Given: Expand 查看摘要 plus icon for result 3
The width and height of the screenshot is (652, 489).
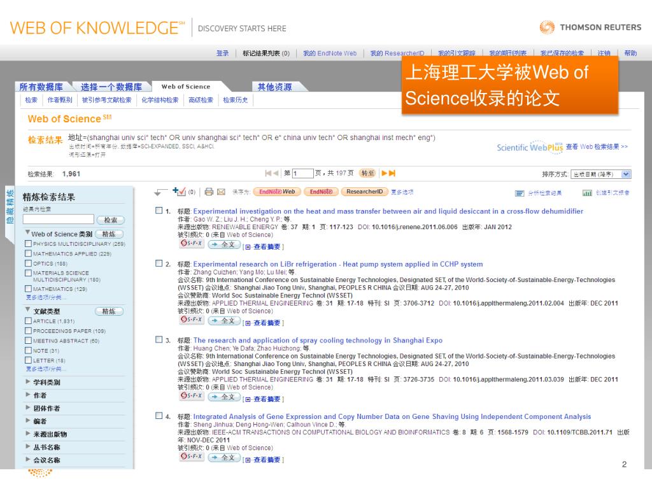Looking at the screenshot, I should coord(248,399).
